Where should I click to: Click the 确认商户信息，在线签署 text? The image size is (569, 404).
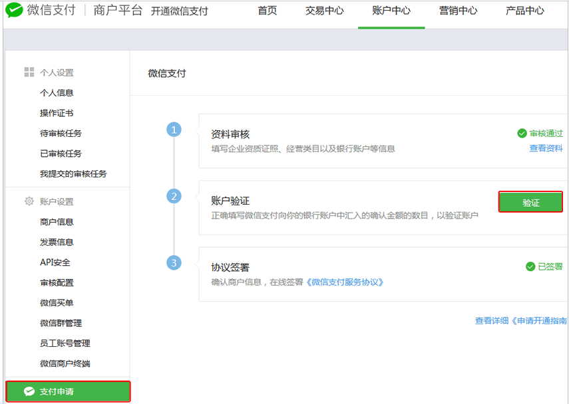pyautogui.click(x=257, y=282)
